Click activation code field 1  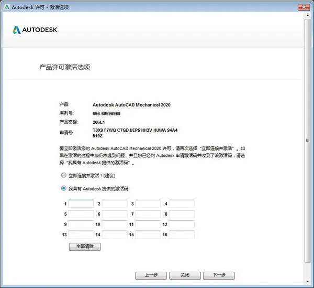click(81, 204)
